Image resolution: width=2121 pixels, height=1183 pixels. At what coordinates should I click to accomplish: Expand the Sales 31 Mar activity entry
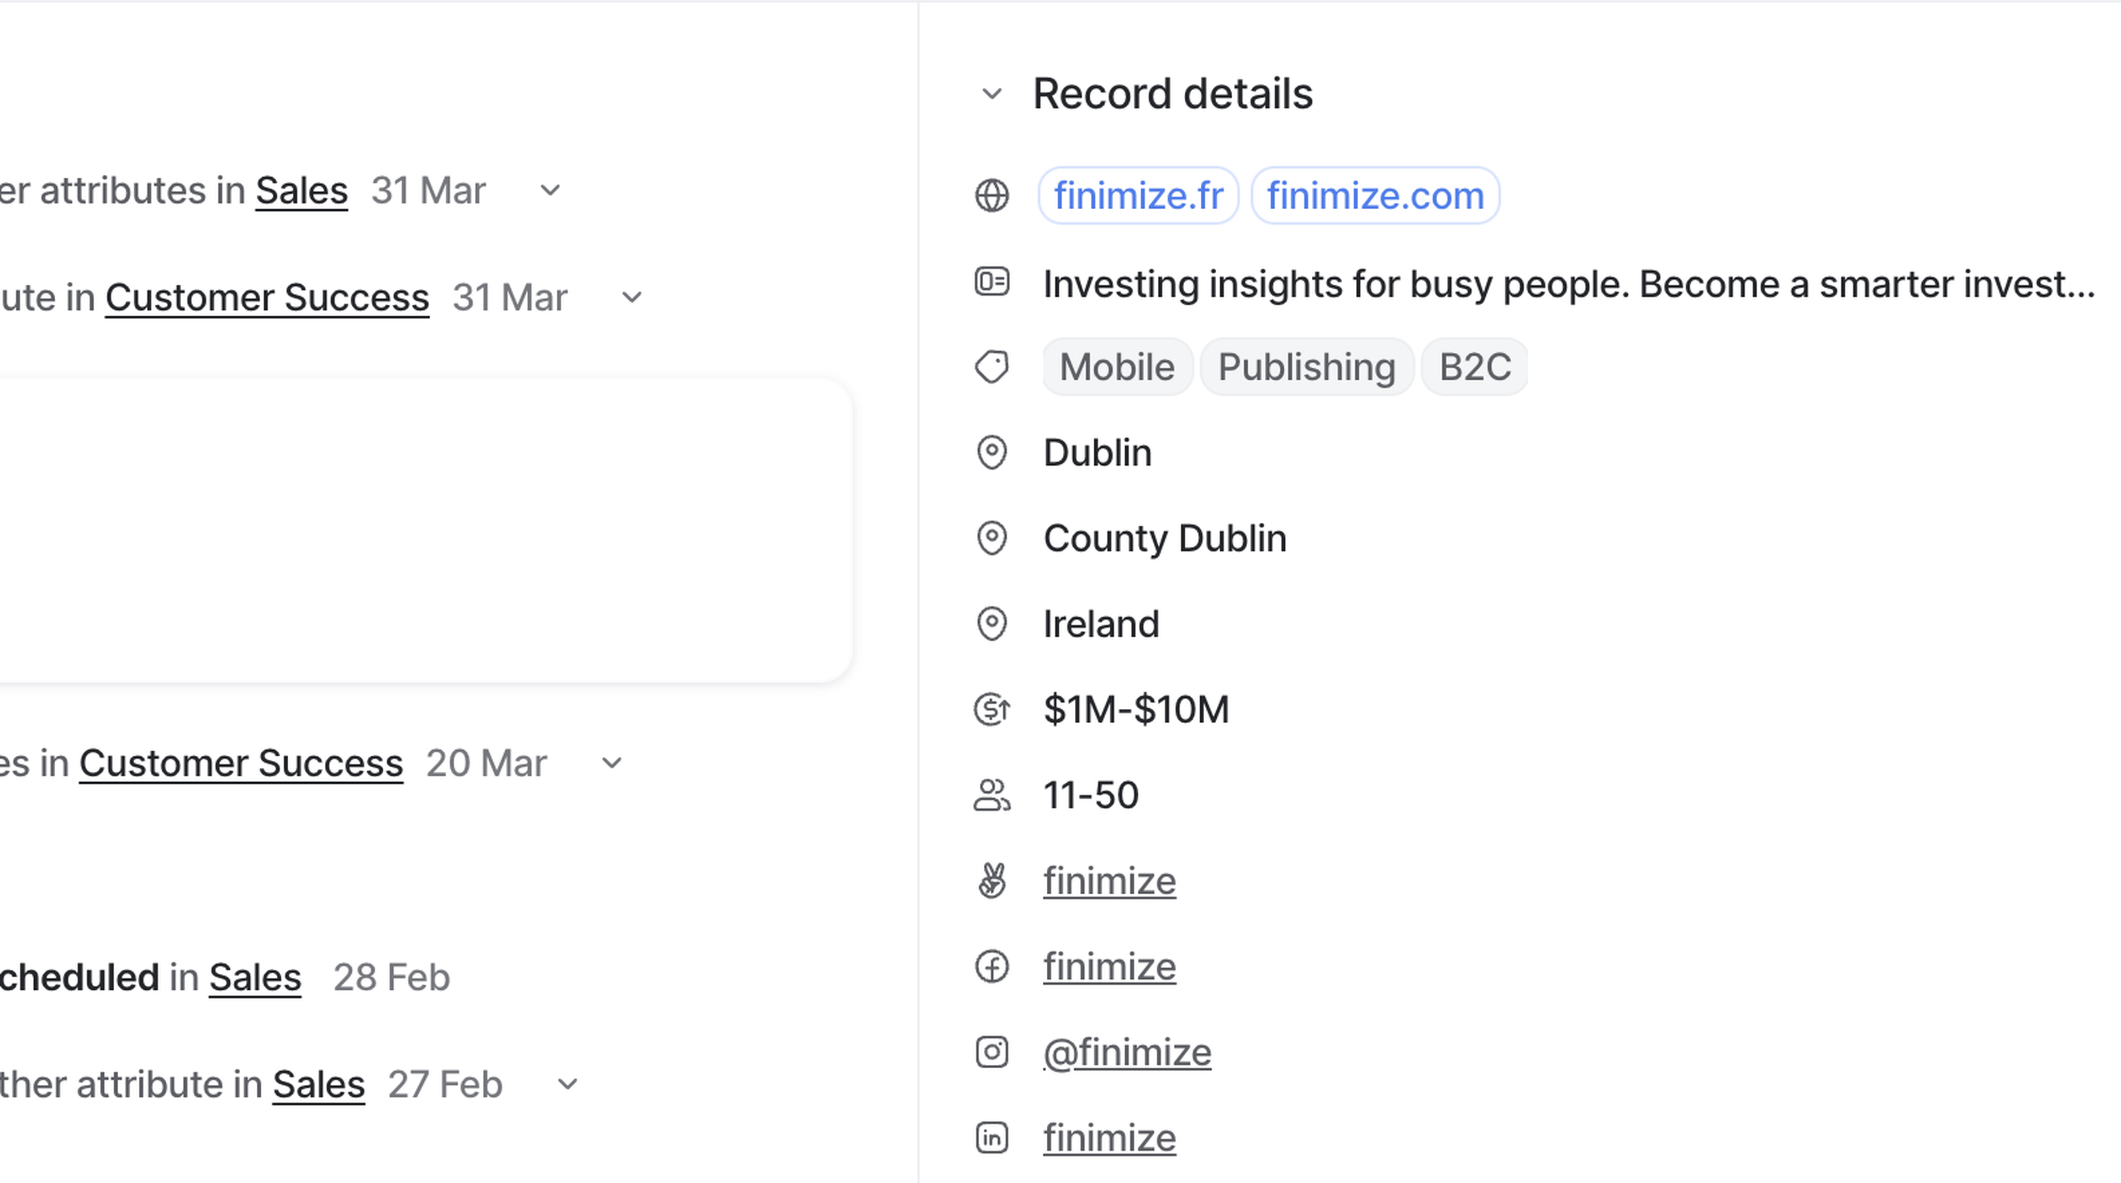pos(550,191)
